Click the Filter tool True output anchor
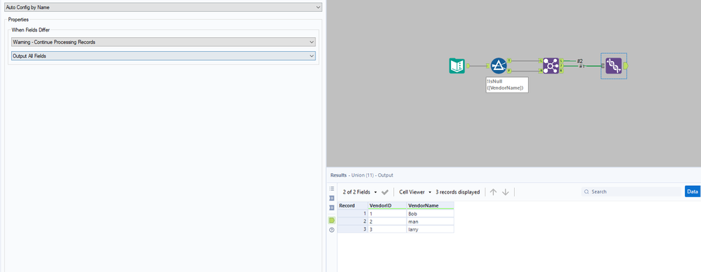Image resolution: width=701 pixels, height=272 pixels. pyautogui.click(x=509, y=61)
